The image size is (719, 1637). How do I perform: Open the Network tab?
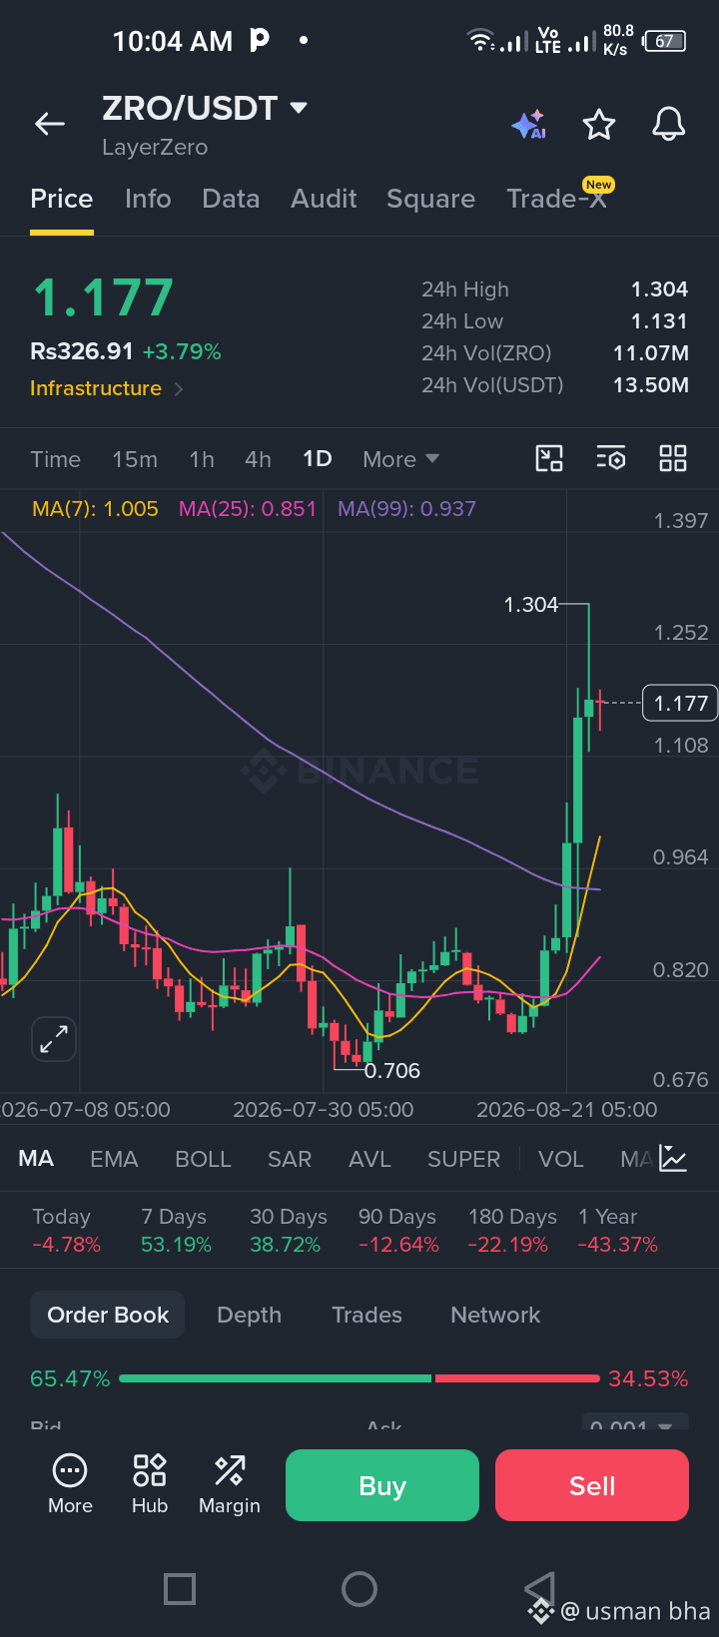pyautogui.click(x=495, y=1315)
